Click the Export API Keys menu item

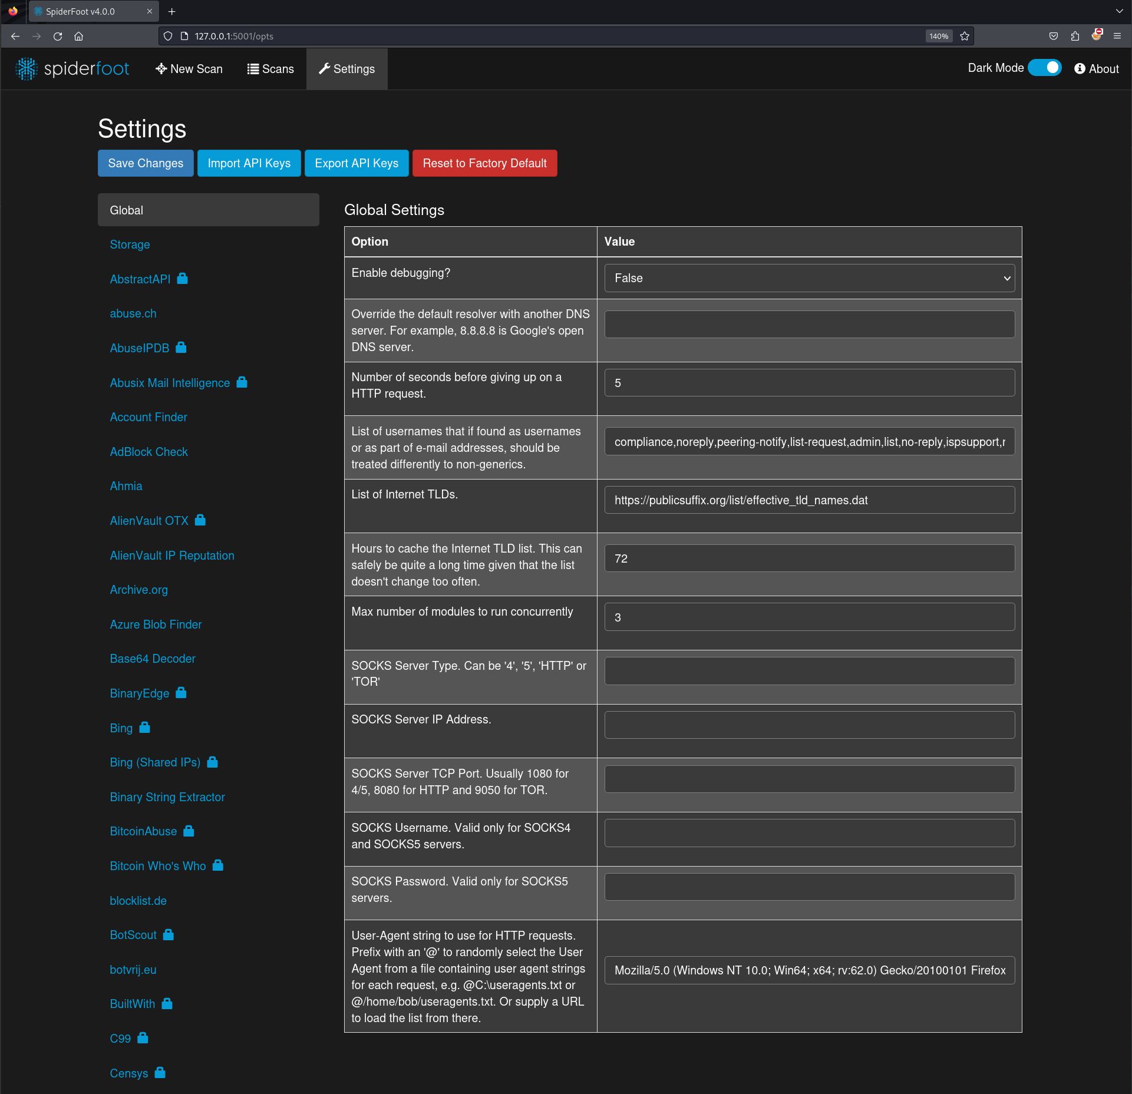[x=356, y=163]
